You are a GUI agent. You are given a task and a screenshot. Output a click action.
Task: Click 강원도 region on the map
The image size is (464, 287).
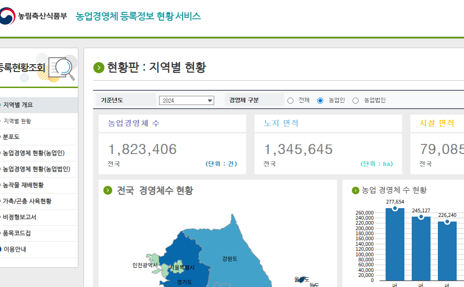pyautogui.click(x=229, y=258)
